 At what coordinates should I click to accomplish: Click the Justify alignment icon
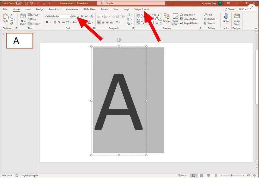tap(111, 22)
